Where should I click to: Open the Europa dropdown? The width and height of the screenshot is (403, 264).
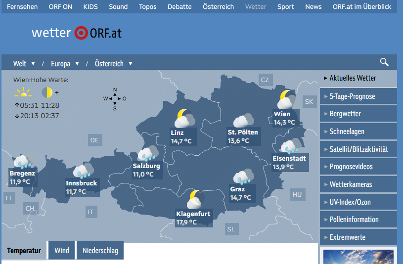(x=65, y=63)
